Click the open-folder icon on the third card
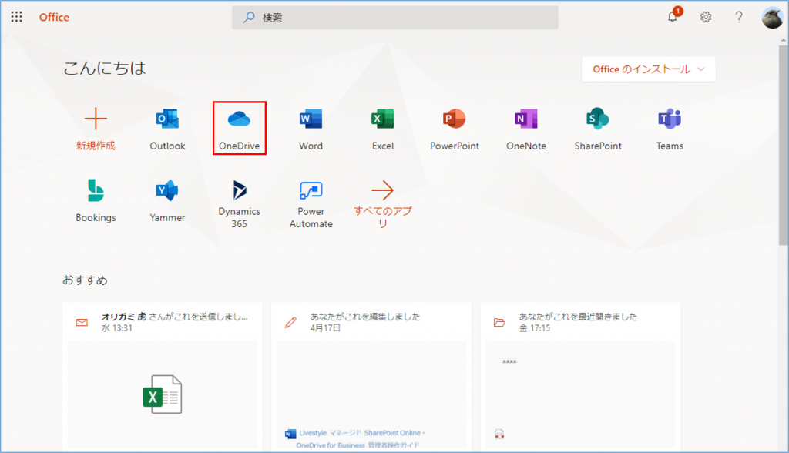Screen dimensions: 789x453 tap(499, 322)
